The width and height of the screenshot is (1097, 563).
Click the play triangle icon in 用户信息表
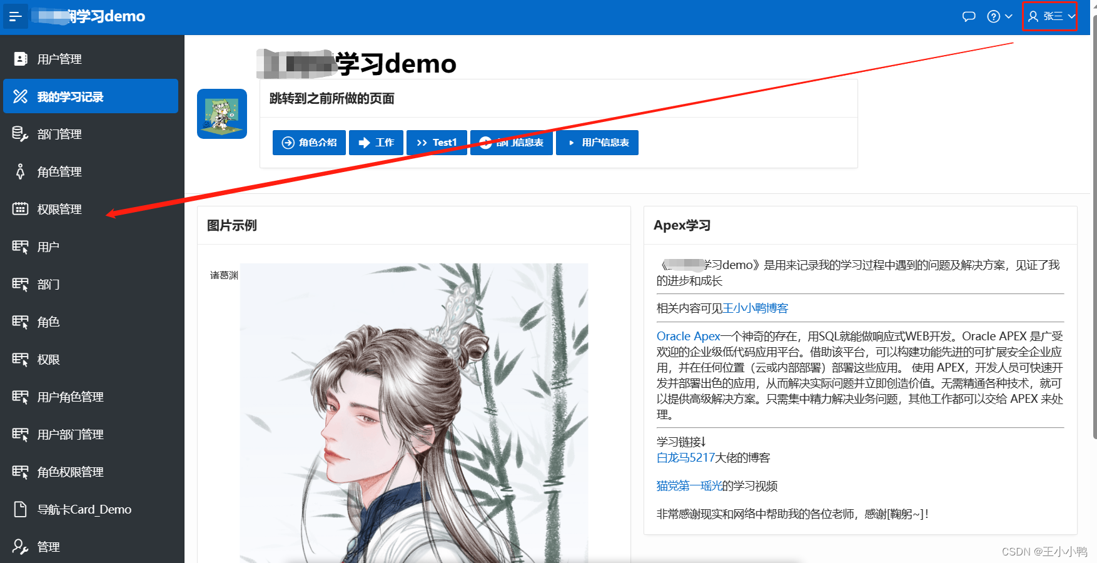pos(571,143)
